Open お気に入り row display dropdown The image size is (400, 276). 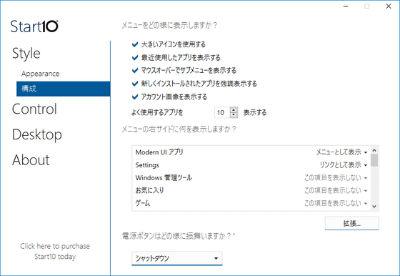[x=336, y=190]
